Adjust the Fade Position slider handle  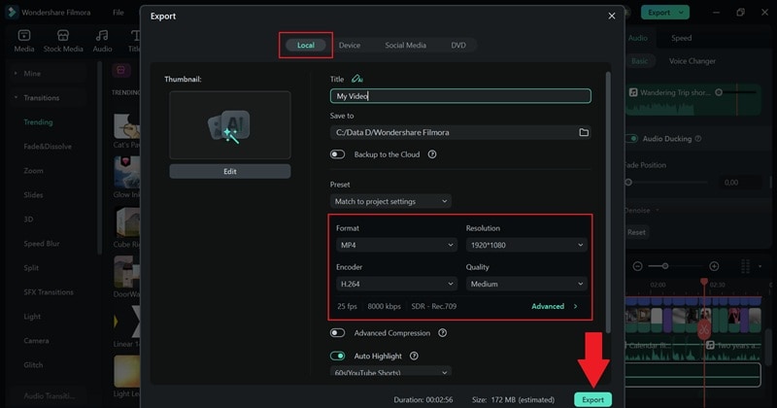pos(628,183)
